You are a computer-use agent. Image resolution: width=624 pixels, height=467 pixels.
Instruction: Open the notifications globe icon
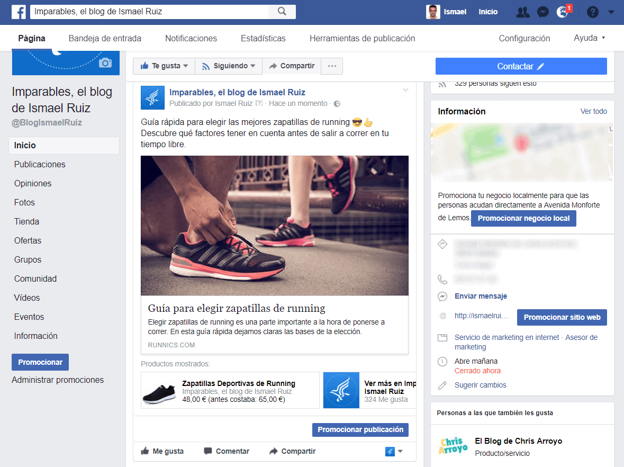(562, 12)
